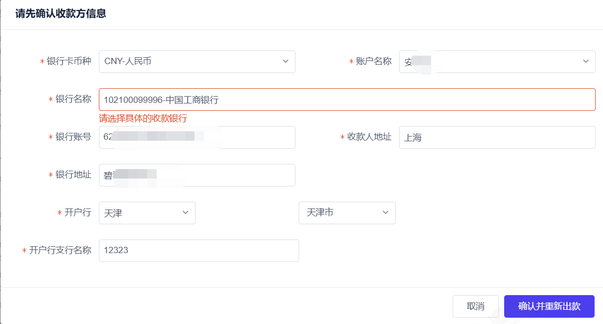Click the 收款人地址 field label
The height and width of the screenshot is (324, 603).
coord(369,137)
